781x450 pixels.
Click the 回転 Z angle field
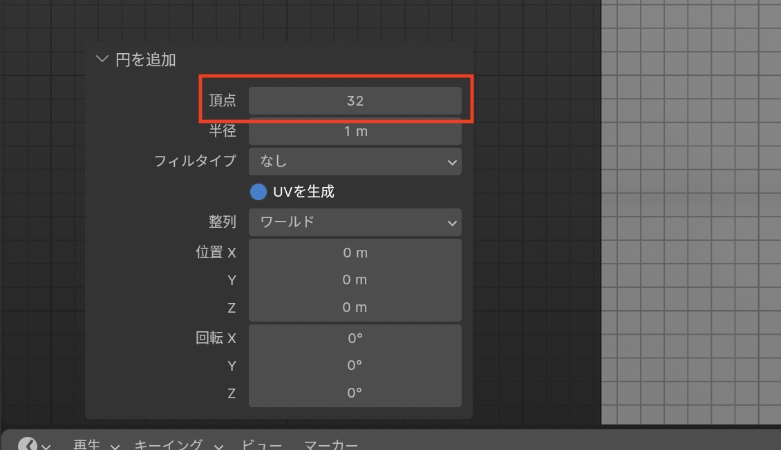[x=355, y=393]
